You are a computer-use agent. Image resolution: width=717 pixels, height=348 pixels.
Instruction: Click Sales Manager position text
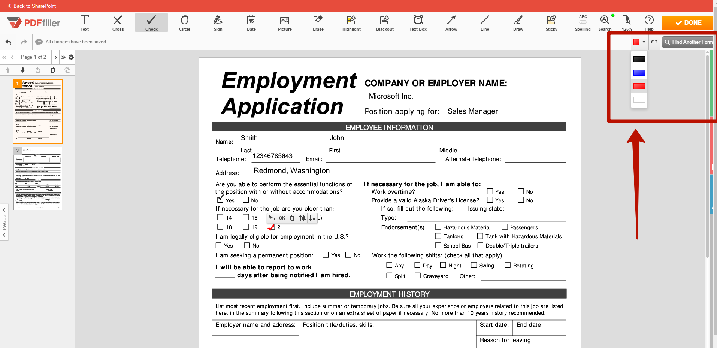pyautogui.click(x=473, y=111)
